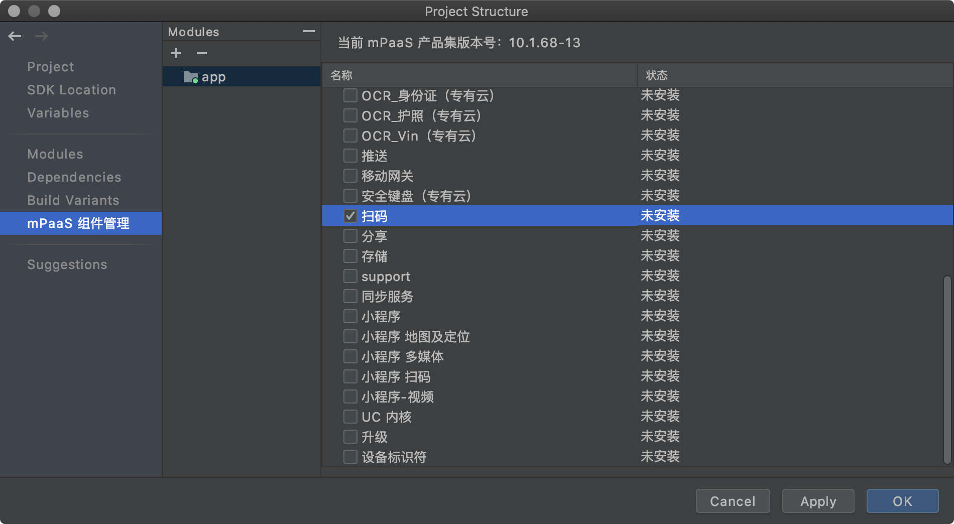Check 小程序 地图及定位 component

pos(350,336)
